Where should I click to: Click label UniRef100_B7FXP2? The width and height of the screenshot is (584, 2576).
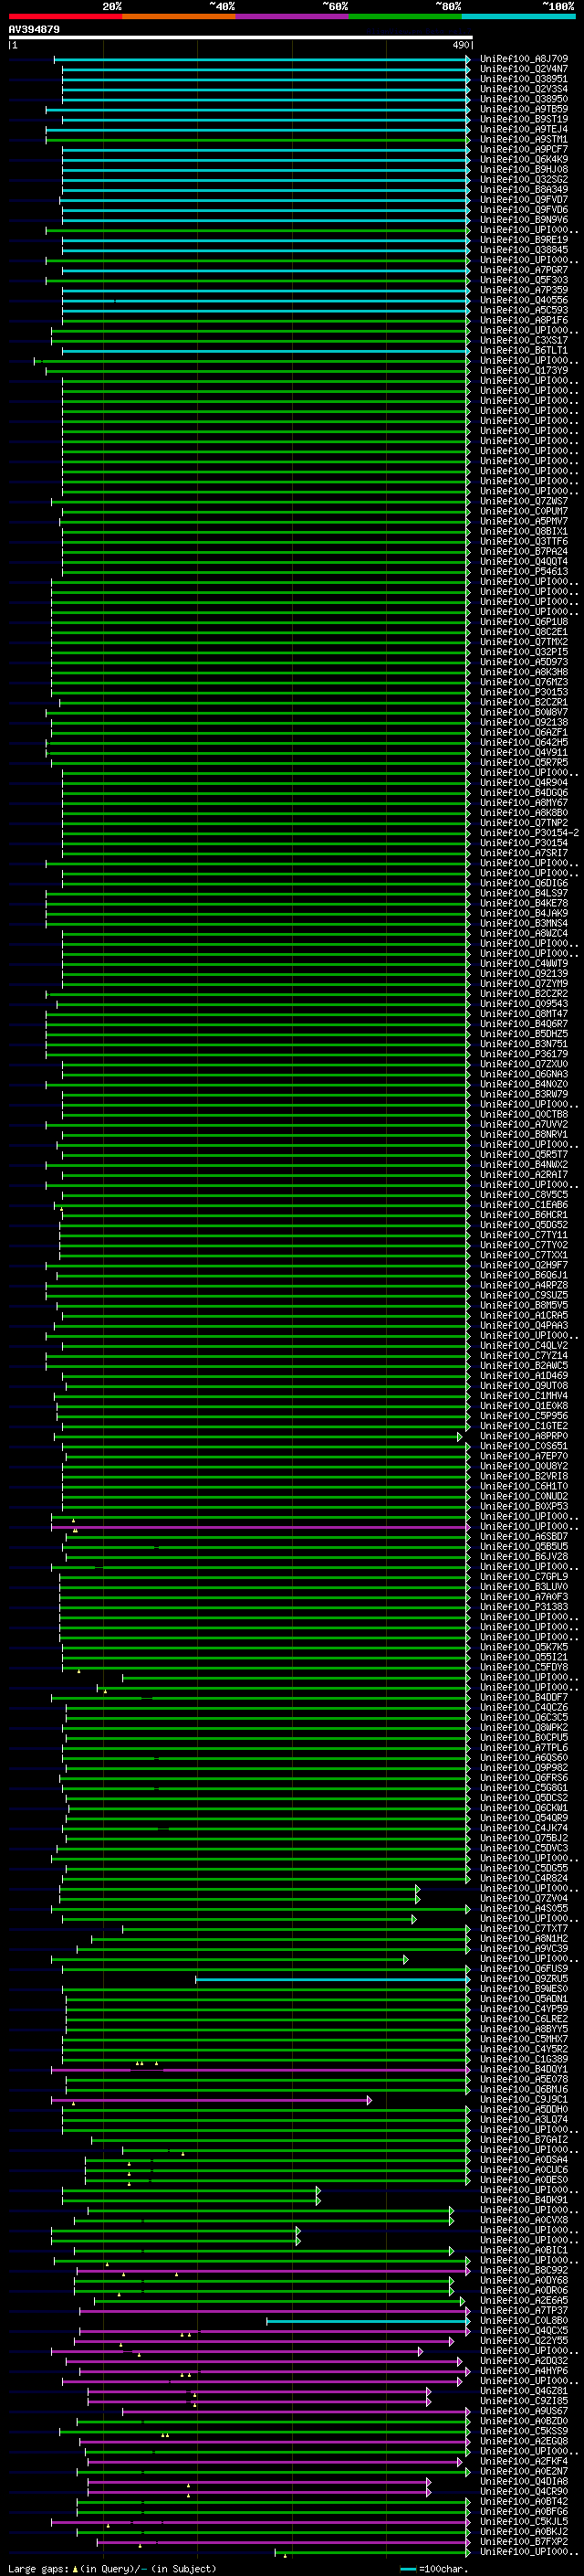pyautogui.click(x=524, y=2541)
